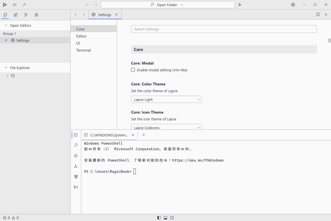Open the Lapce Codicons icon theme dropdown
This screenshot has height=221, width=331.
tap(166, 127)
